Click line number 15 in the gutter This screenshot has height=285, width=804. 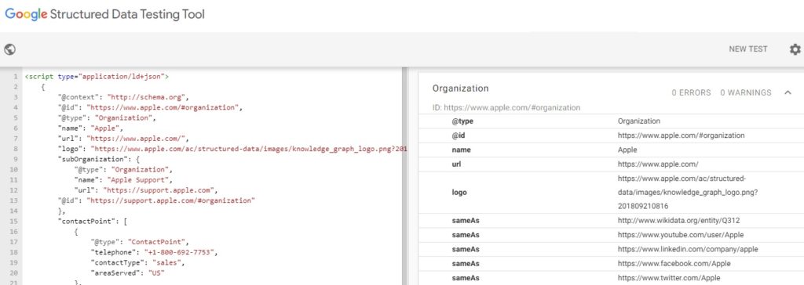(x=14, y=221)
